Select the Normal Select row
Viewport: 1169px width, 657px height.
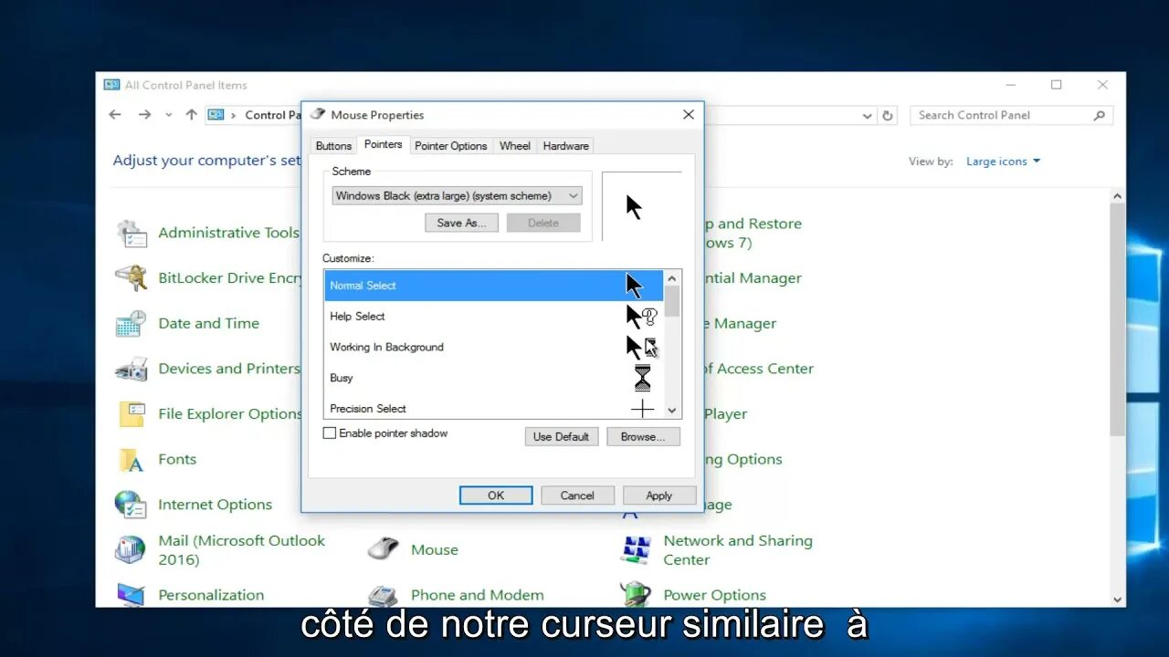(494, 286)
